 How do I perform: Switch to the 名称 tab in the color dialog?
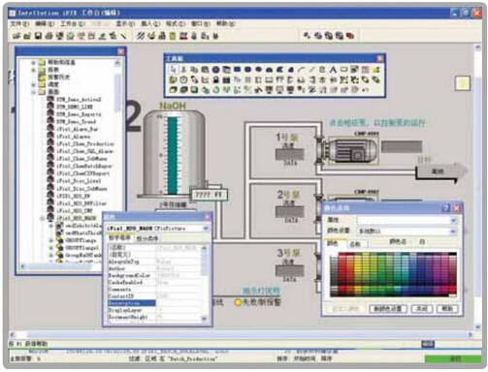coord(356,243)
